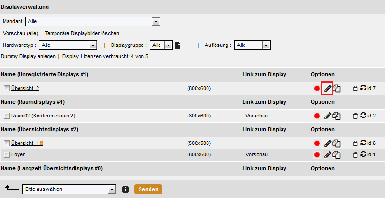Delete the Foyer display with trash icon
Viewport: 385px width, 198px height.
click(355, 154)
